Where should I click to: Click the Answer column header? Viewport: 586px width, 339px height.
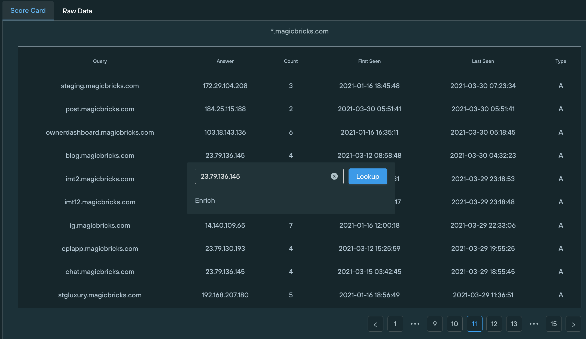click(225, 61)
